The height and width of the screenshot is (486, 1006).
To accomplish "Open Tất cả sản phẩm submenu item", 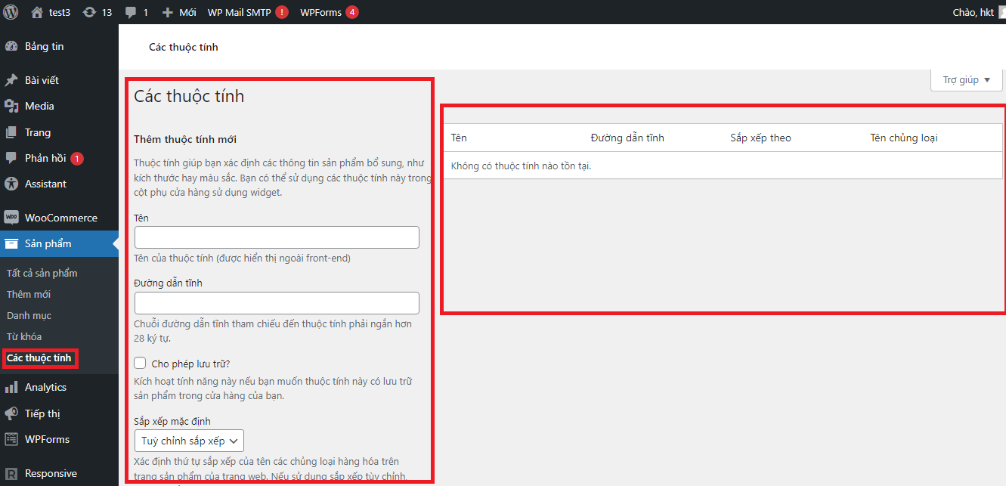I will coord(42,273).
